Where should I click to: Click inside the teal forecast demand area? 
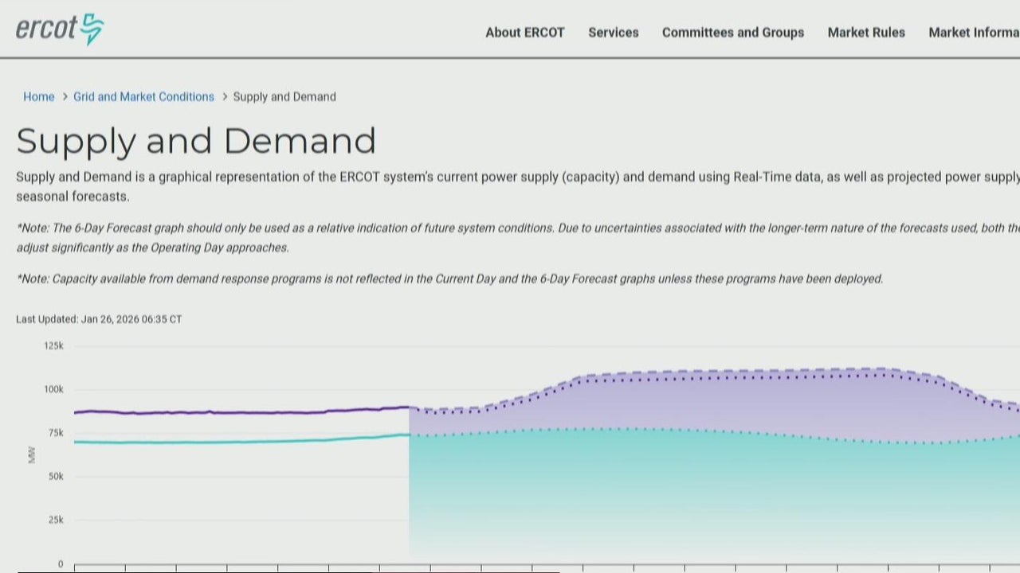(x=637, y=493)
